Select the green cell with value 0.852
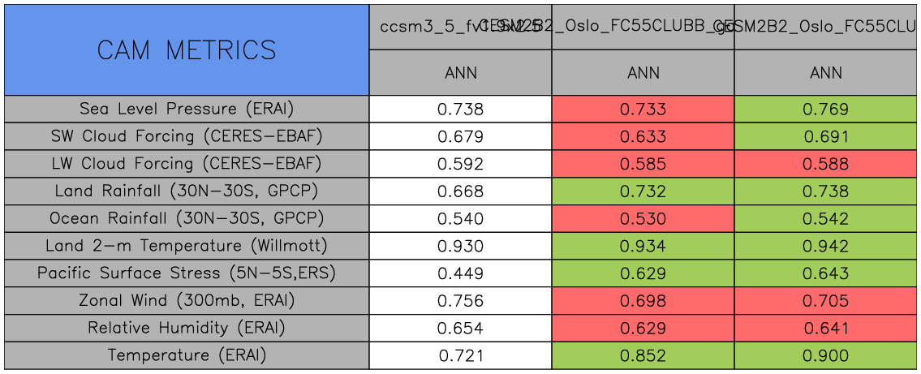 (x=643, y=356)
